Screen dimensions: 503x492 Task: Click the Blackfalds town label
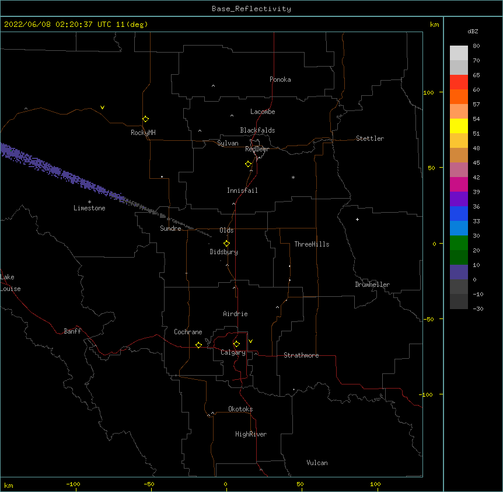257,130
